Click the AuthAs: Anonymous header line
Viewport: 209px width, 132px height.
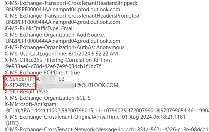(x=65, y=47)
